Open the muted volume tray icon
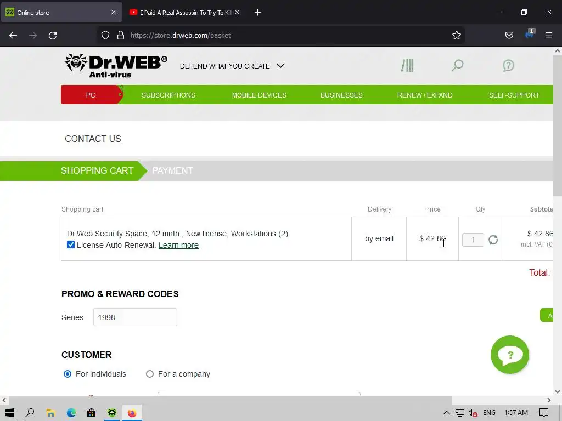This screenshot has width=562, height=421. (473, 413)
